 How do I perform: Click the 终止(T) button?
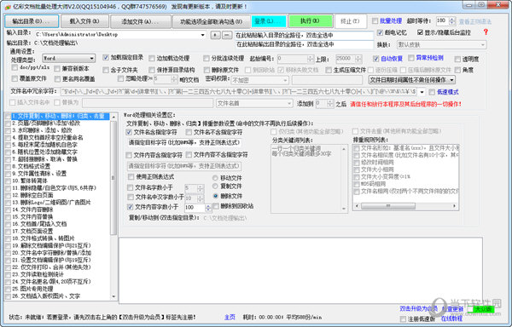[x=351, y=21]
